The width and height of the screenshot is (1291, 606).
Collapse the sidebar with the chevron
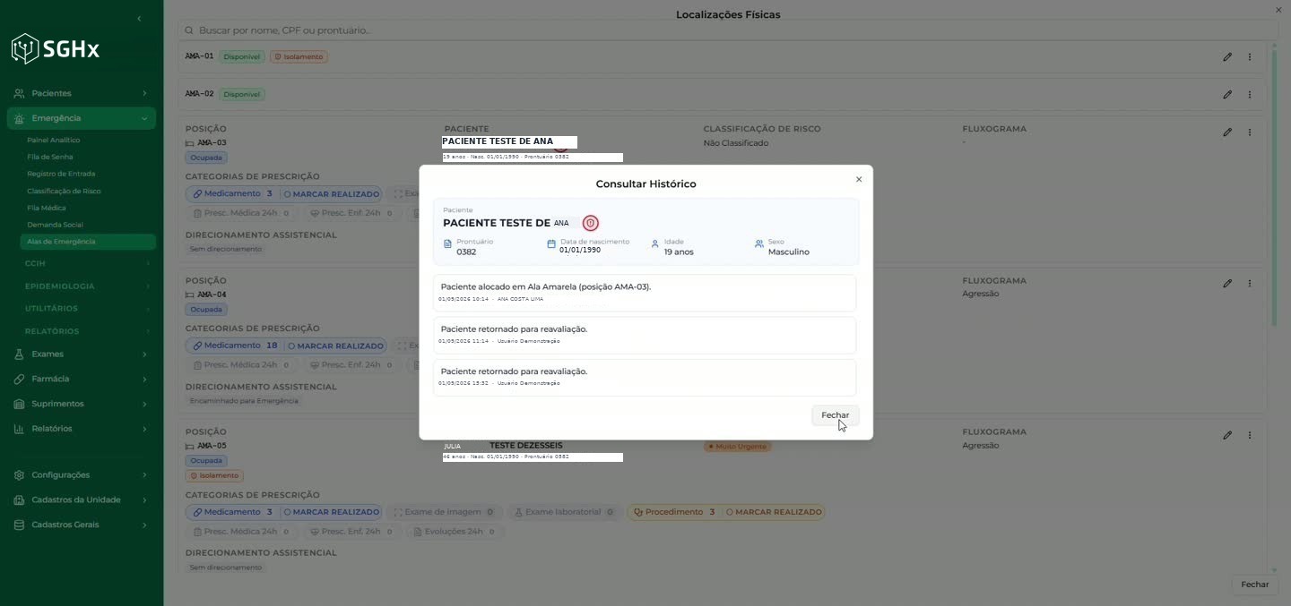[139, 19]
